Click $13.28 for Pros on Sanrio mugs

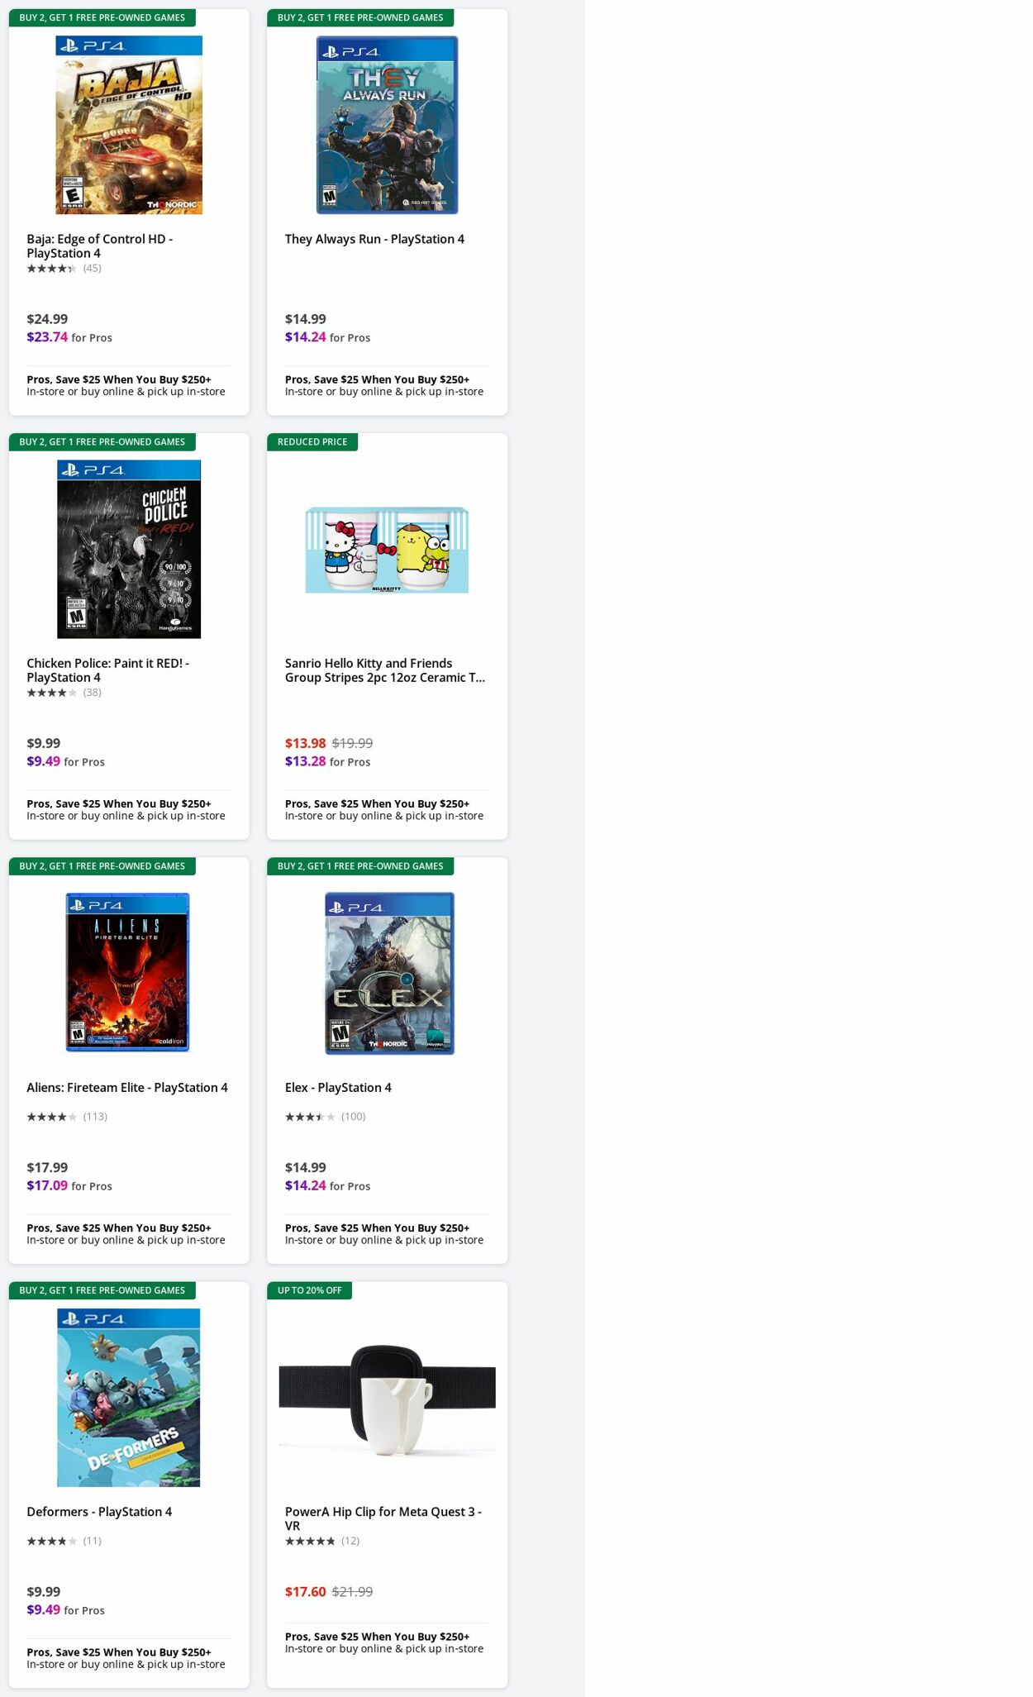(x=328, y=761)
